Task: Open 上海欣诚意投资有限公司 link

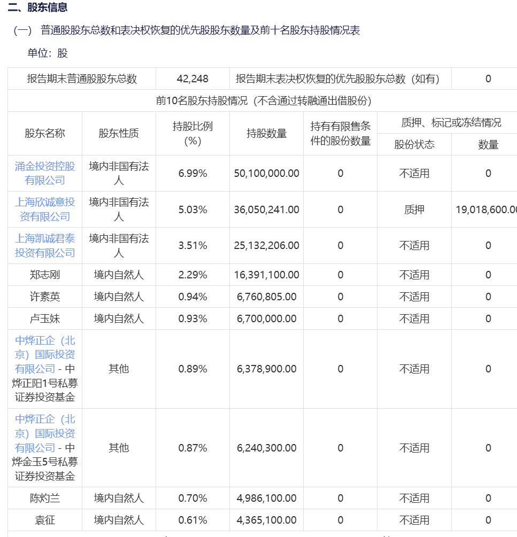Action: [x=45, y=209]
